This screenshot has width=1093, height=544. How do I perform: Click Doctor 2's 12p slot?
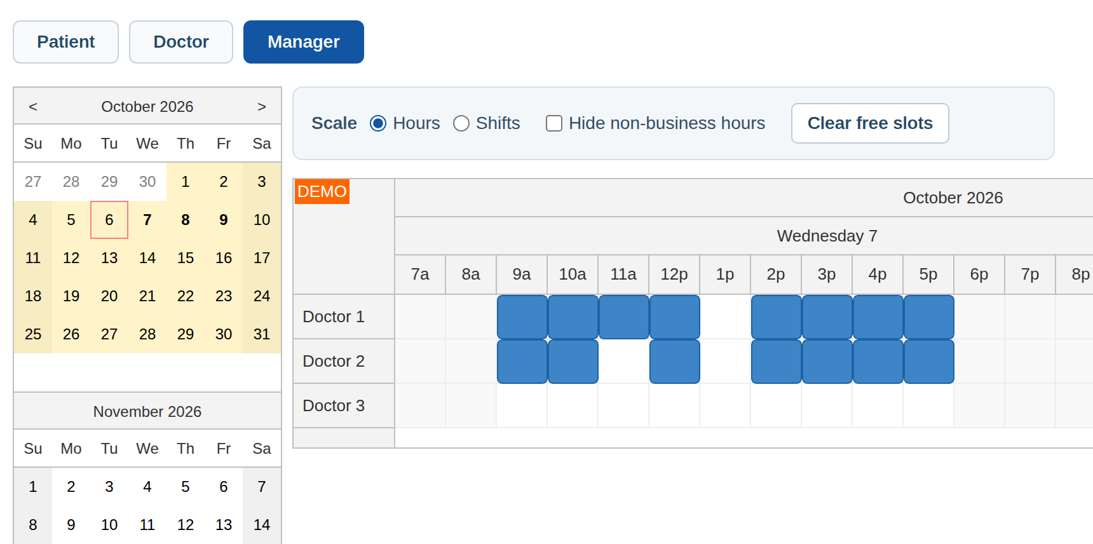675,362
